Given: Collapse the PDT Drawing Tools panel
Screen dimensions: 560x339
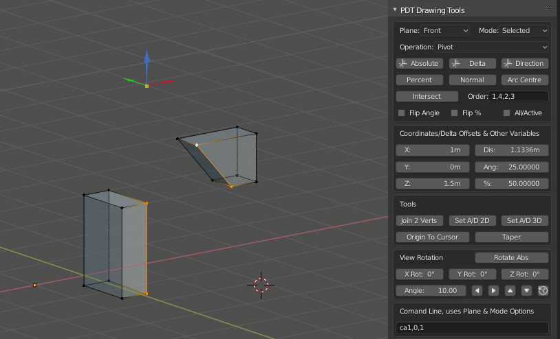Looking at the screenshot, I should (395, 10).
